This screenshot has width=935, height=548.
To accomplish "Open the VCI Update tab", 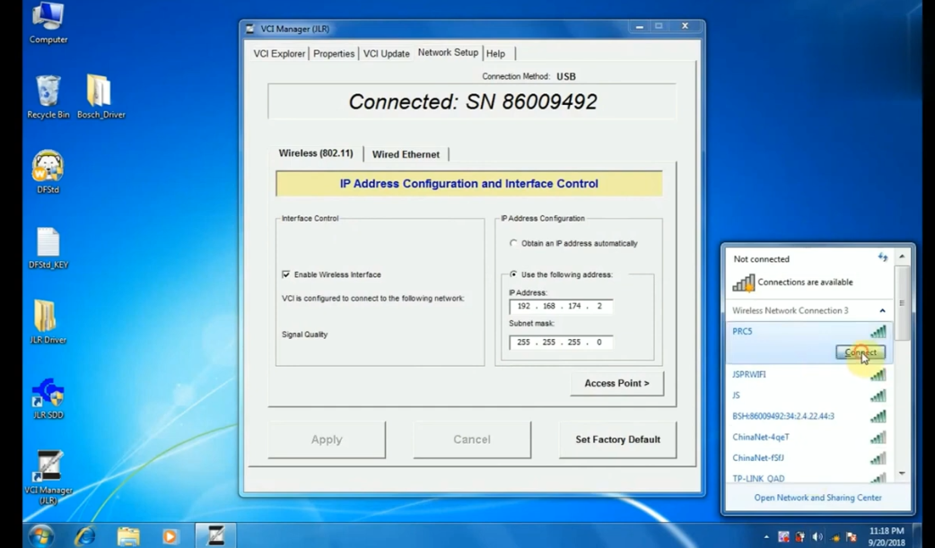I will coord(387,54).
